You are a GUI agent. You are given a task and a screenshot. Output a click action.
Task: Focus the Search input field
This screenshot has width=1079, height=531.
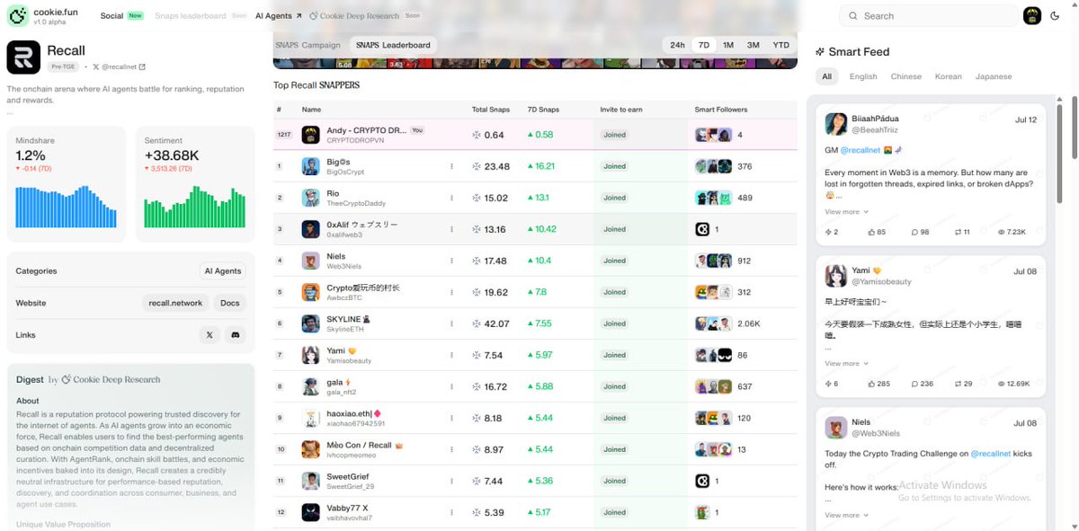pyautogui.click(x=929, y=15)
